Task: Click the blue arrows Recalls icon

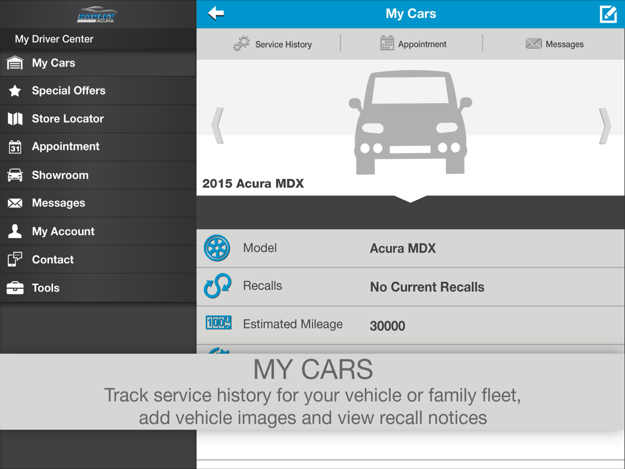Action: pos(218,286)
